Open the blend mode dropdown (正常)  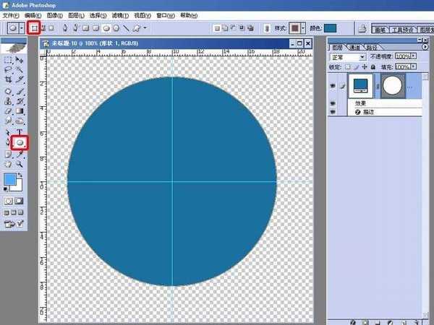click(347, 56)
